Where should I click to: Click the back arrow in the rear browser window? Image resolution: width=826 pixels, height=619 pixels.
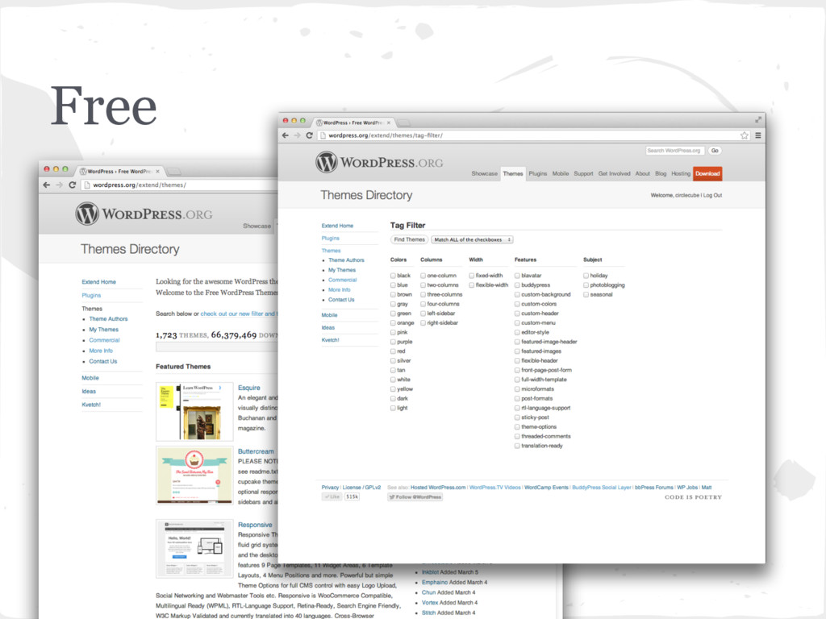coord(46,185)
